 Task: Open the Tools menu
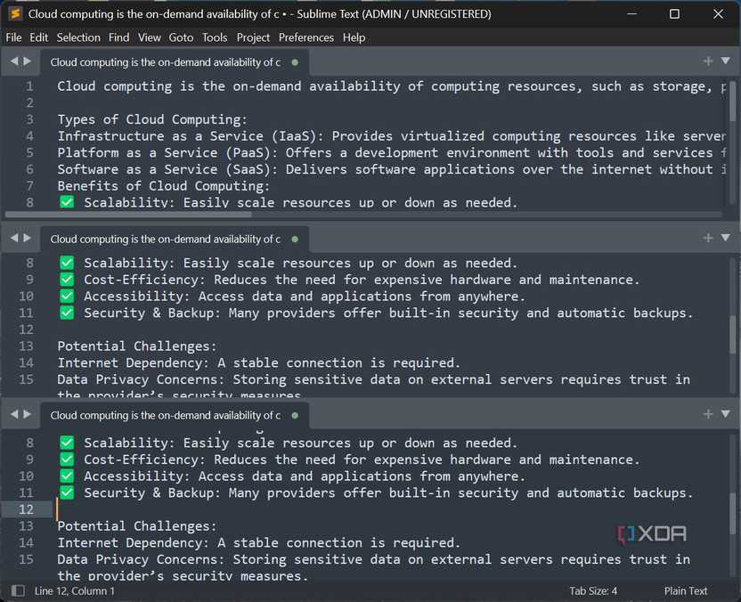215,37
